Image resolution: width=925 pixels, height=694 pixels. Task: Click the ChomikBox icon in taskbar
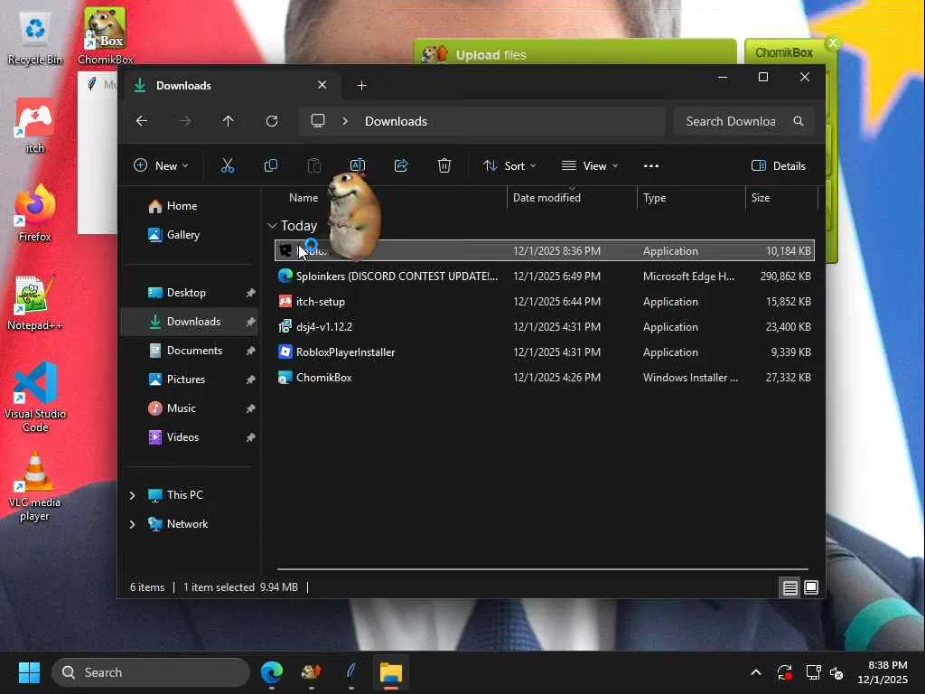pyautogui.click(x=312, y=672)
